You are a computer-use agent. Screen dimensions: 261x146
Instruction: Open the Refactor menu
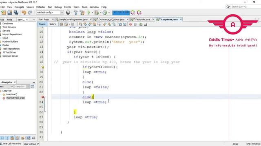[41, 7]
